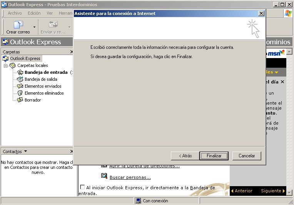Click the Carpetas locales folder icon
294x205 pixels.
click(13, 65)
